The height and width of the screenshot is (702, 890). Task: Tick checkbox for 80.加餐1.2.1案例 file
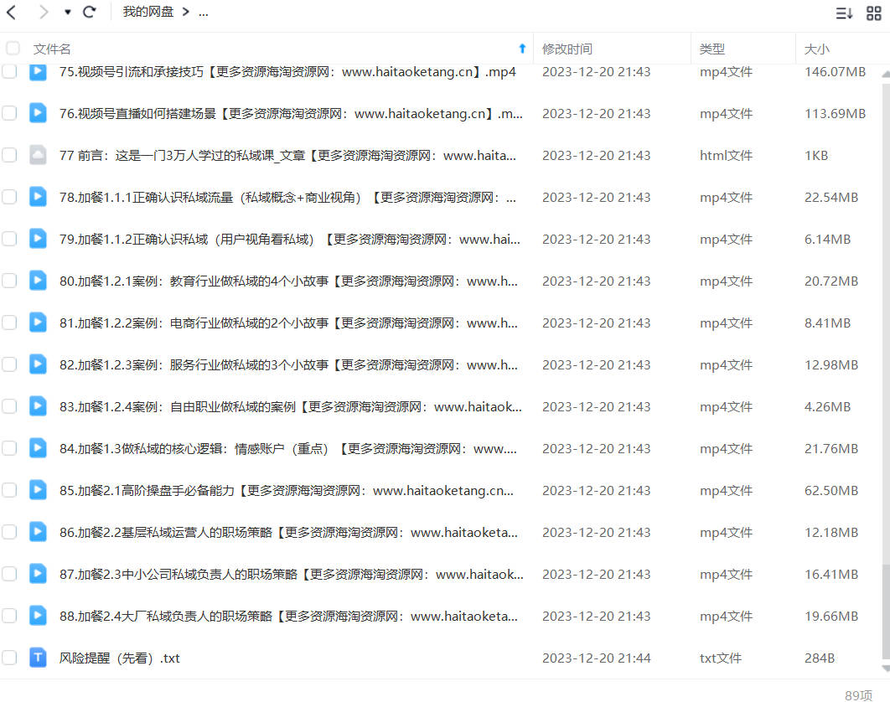tap(9, 281)
